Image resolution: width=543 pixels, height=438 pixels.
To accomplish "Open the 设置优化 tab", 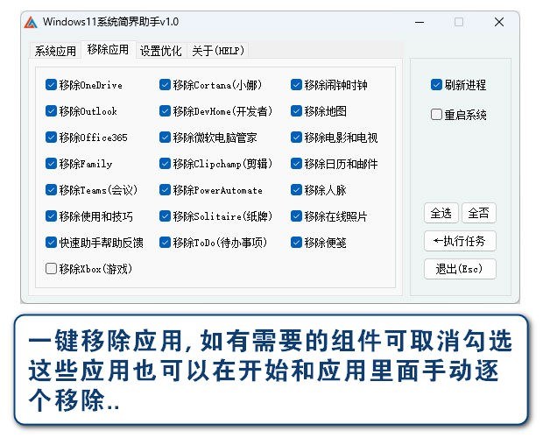I will pyautogui.click(x=161, y=51).
